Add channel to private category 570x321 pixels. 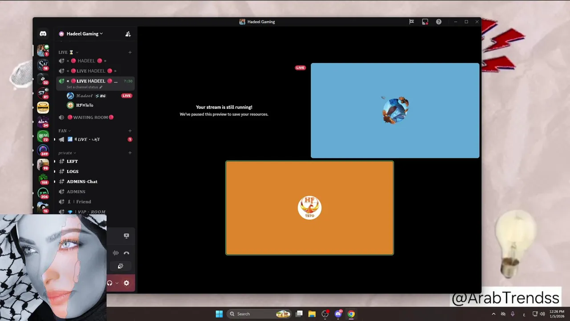130,153
